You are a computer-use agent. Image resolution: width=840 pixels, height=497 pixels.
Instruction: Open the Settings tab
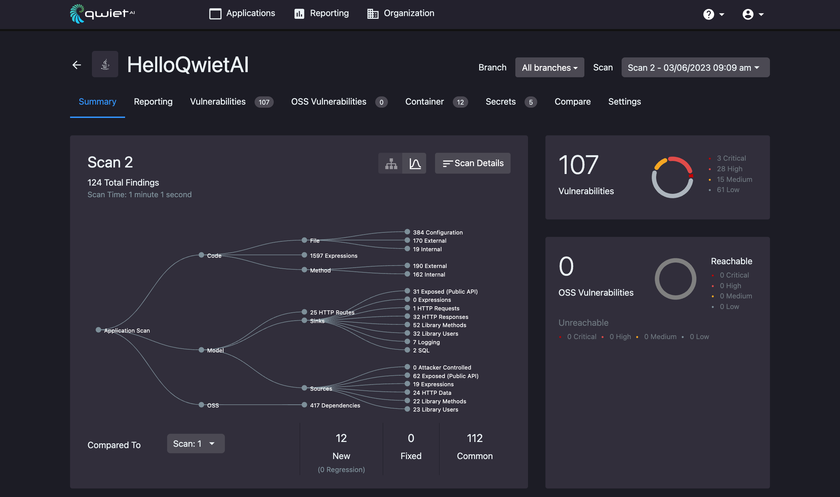[x=624, y=102]
